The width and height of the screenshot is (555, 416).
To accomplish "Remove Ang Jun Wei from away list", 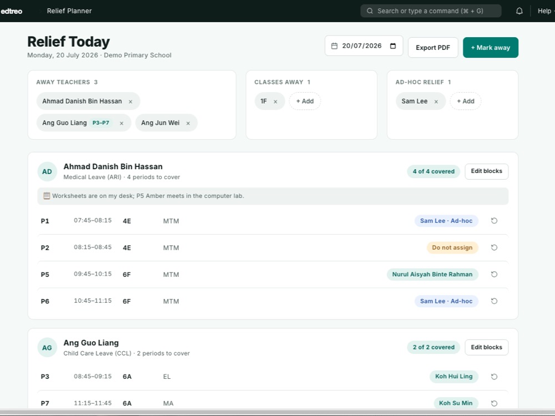I will pyautogui.click(x=188, y=123).
